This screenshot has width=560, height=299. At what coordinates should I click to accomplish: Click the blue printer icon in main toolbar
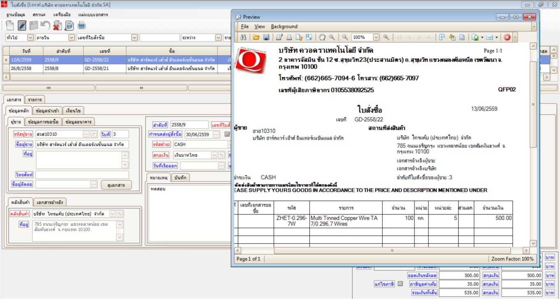click(82, 25)
